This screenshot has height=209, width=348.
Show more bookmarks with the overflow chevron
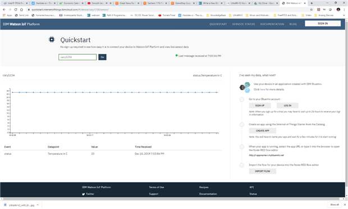coord(344,15)
